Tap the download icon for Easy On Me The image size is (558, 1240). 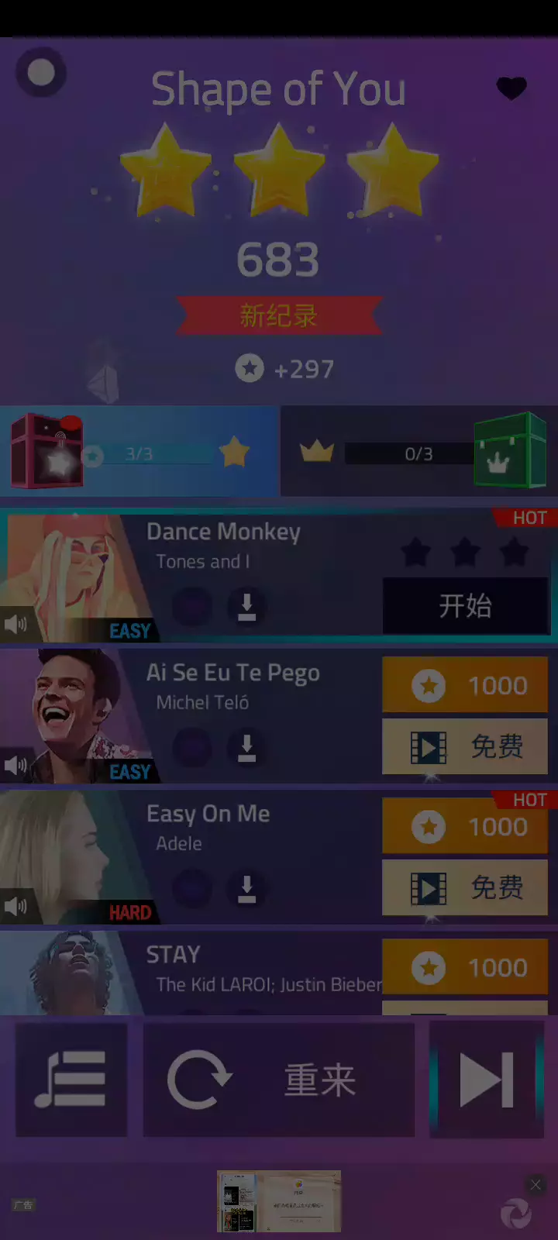tap(246, 888)
